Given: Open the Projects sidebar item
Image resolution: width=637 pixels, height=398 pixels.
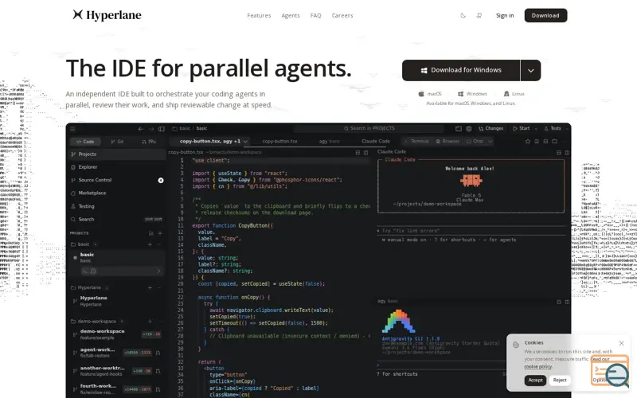Looking at the screenshot, I should pyautogui.click(x=116, y=154).
